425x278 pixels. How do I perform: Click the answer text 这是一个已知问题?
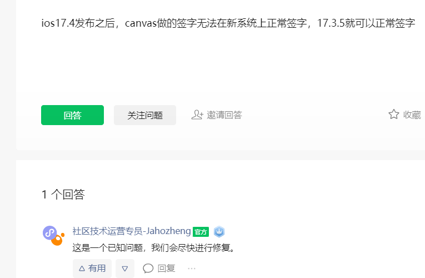[x=108, y=247]
